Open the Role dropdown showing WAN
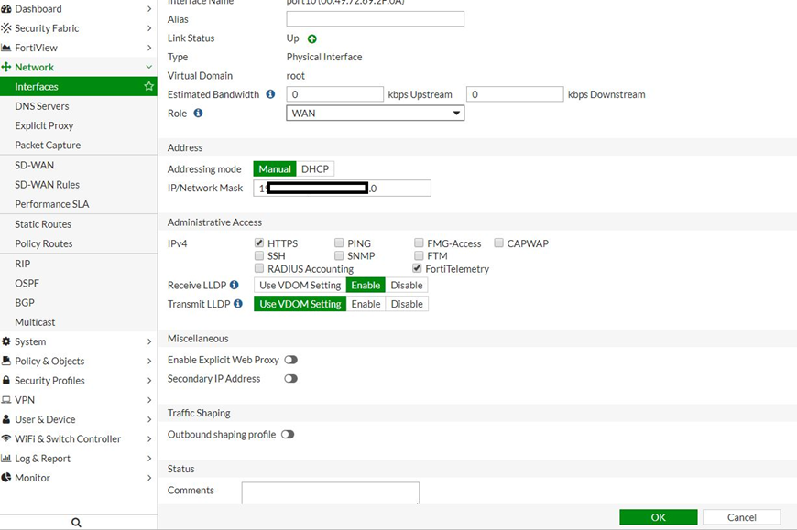Image resolution: width=797 pixels, height=530 pixels. pyautogui.click(x=375, y=114)
